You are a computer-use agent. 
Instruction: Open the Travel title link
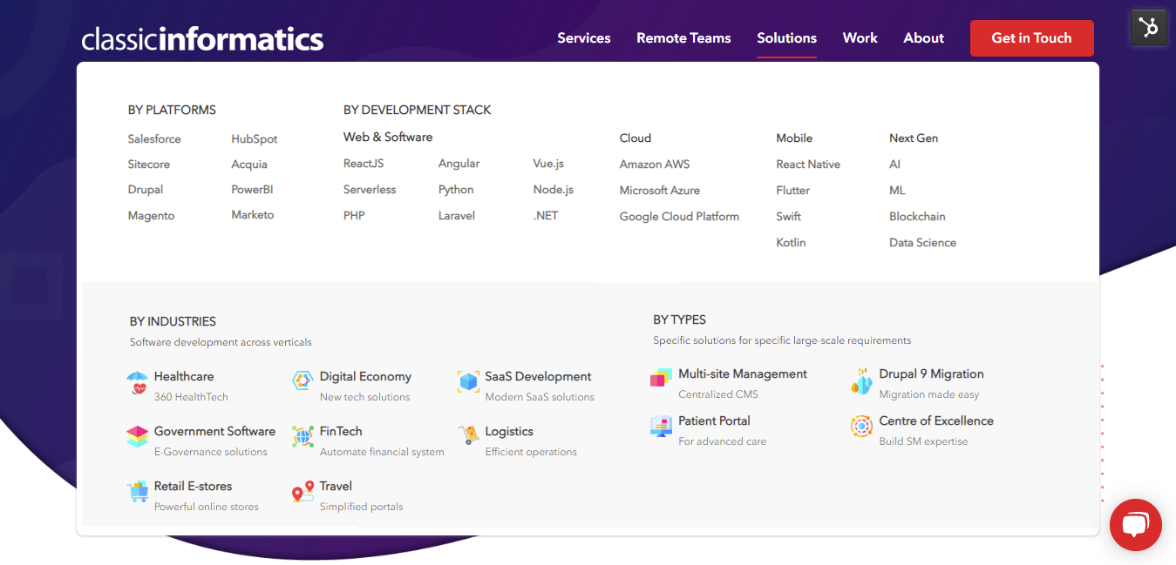tap(336, 487)
